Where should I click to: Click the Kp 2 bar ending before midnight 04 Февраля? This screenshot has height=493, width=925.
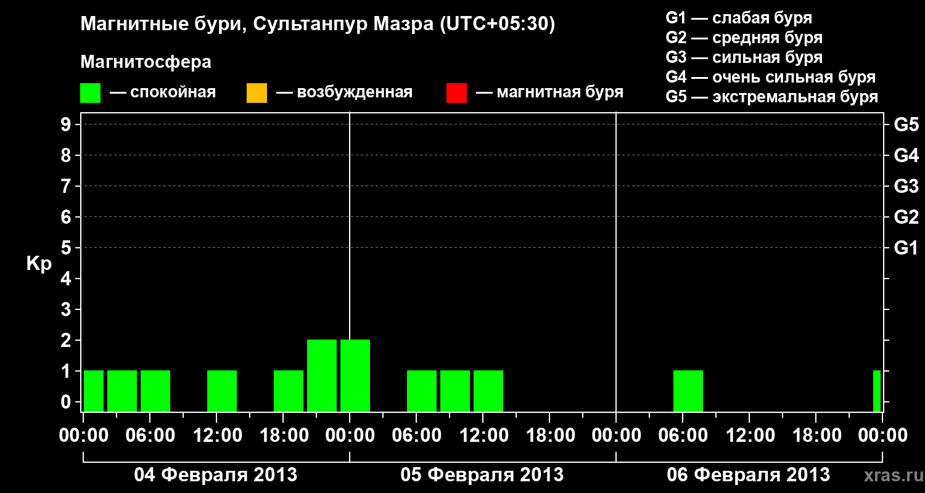(x=322, y=375)
